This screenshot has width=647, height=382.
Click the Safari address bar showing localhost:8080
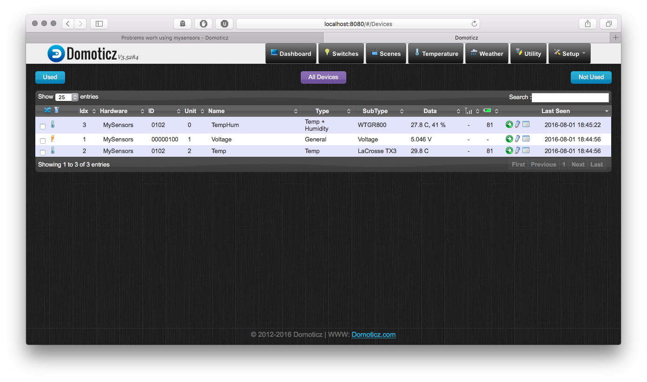pos(358,24)
